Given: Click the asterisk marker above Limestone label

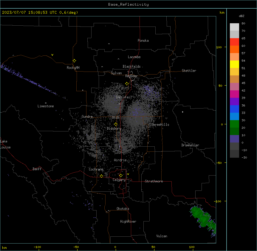Looking at the screenshot, I should coord(46,103).
